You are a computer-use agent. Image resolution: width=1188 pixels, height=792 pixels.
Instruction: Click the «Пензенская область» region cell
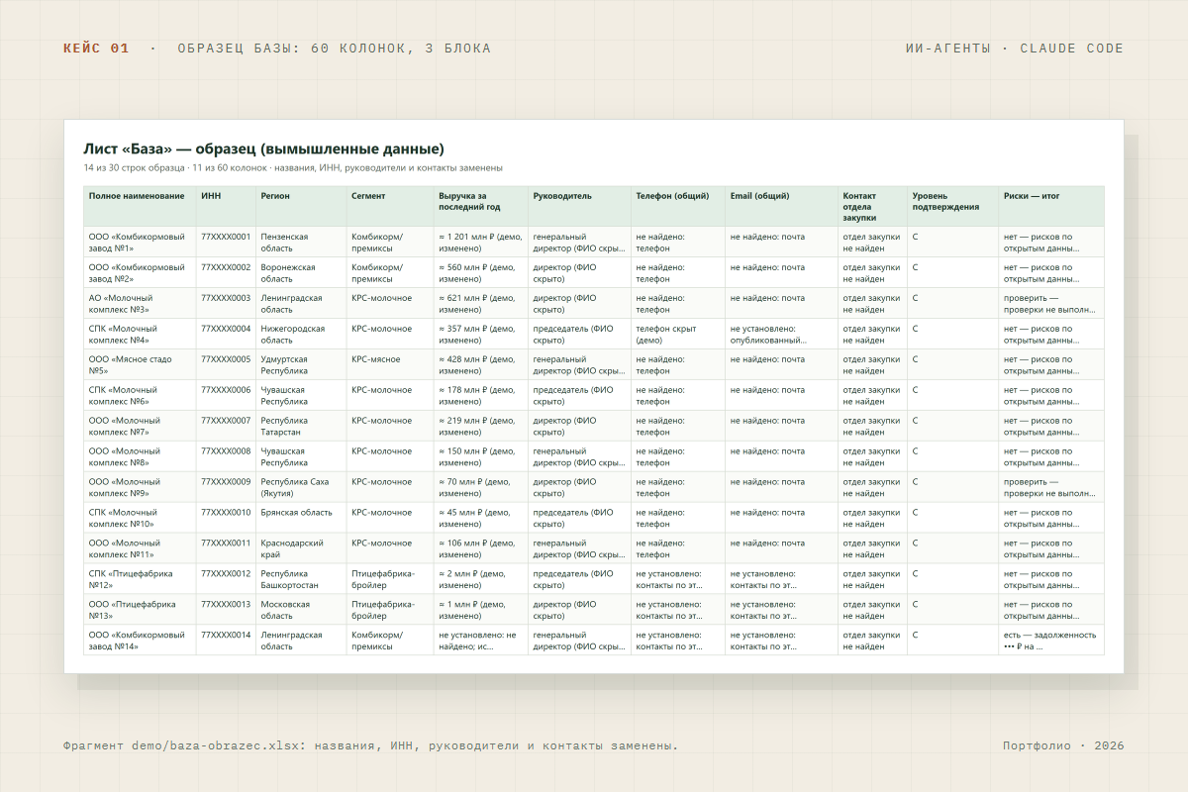coord(301,243)
